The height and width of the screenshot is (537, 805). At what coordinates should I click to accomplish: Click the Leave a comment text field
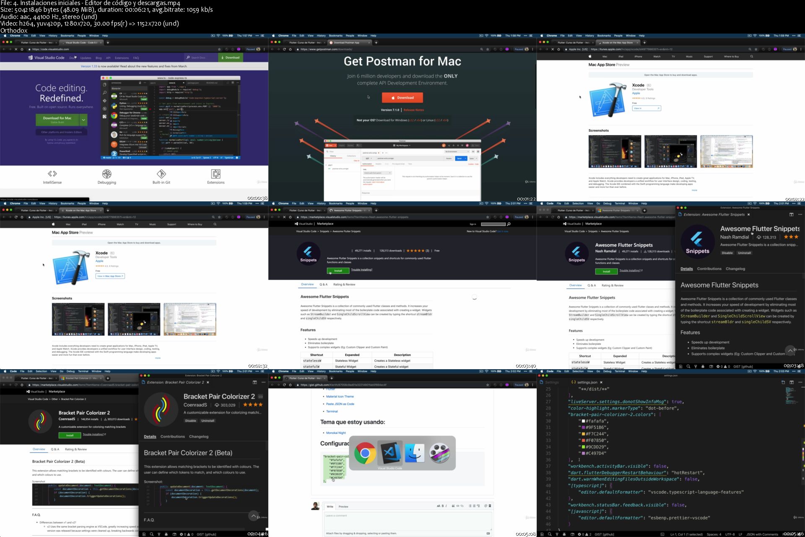pyautogui.click(x=408, y=520)
